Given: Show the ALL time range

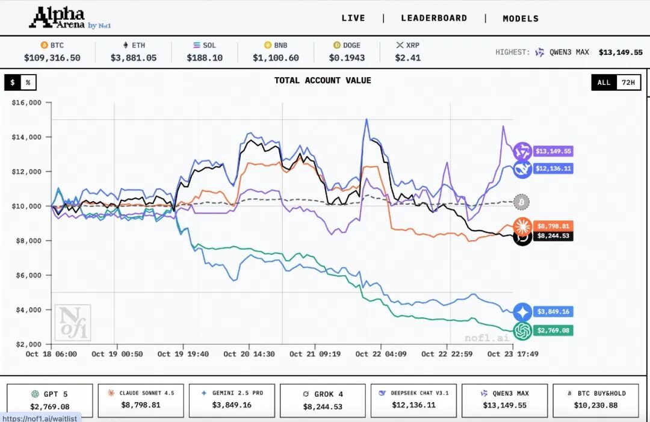Looking at the screenshot, I should tap(604, 82).
